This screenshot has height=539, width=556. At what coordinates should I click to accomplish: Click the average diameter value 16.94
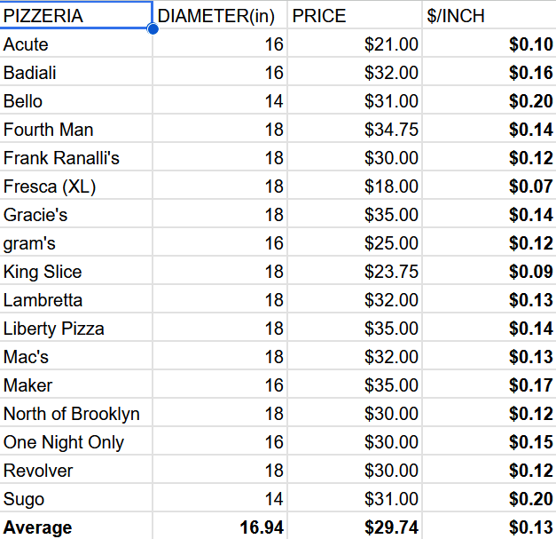point(220,527)
